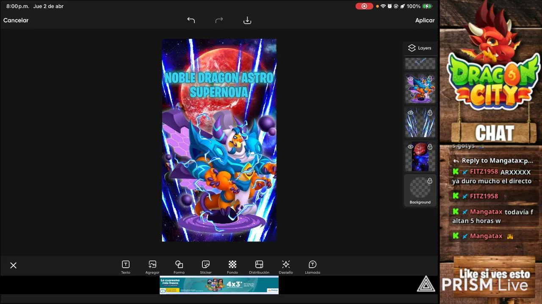Tap the 8:00 p.m. clock
Viewport: 542px width, 304px height.
pyautogui.click(x=17, y=6)
